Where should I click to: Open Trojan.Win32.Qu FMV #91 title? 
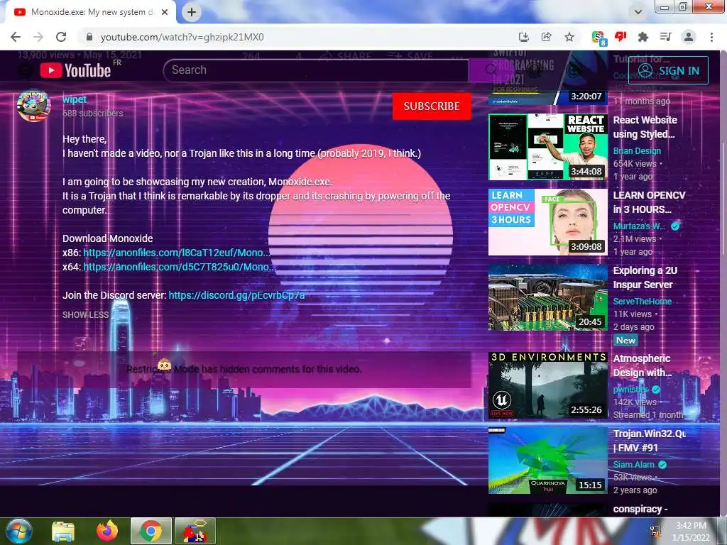649,440
